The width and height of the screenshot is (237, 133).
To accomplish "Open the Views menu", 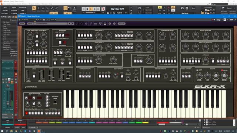I will click(13, 4).
